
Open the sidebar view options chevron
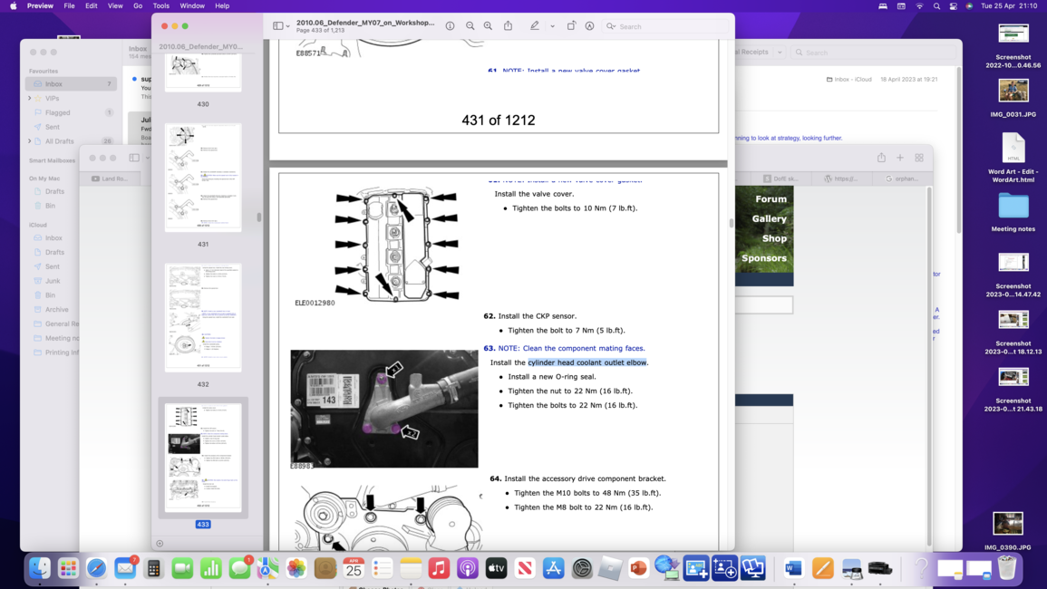(x=287, y=26)
